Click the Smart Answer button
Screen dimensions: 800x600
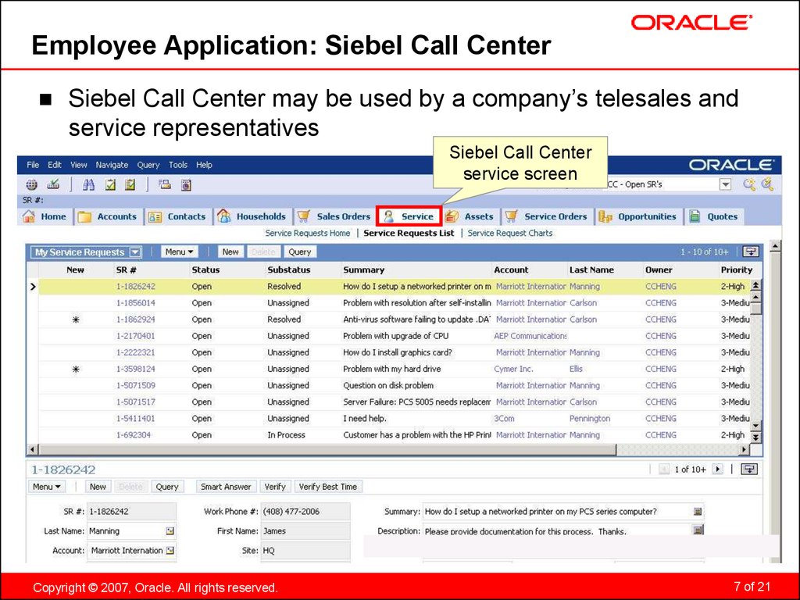[x=226, y=487]
